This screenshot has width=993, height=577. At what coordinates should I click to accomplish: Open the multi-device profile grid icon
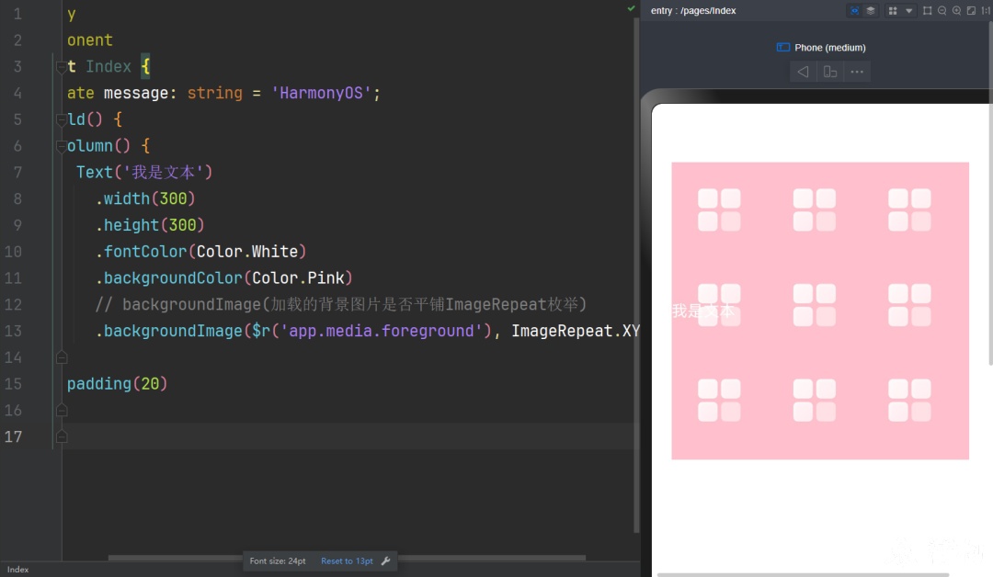pos(893,11)
